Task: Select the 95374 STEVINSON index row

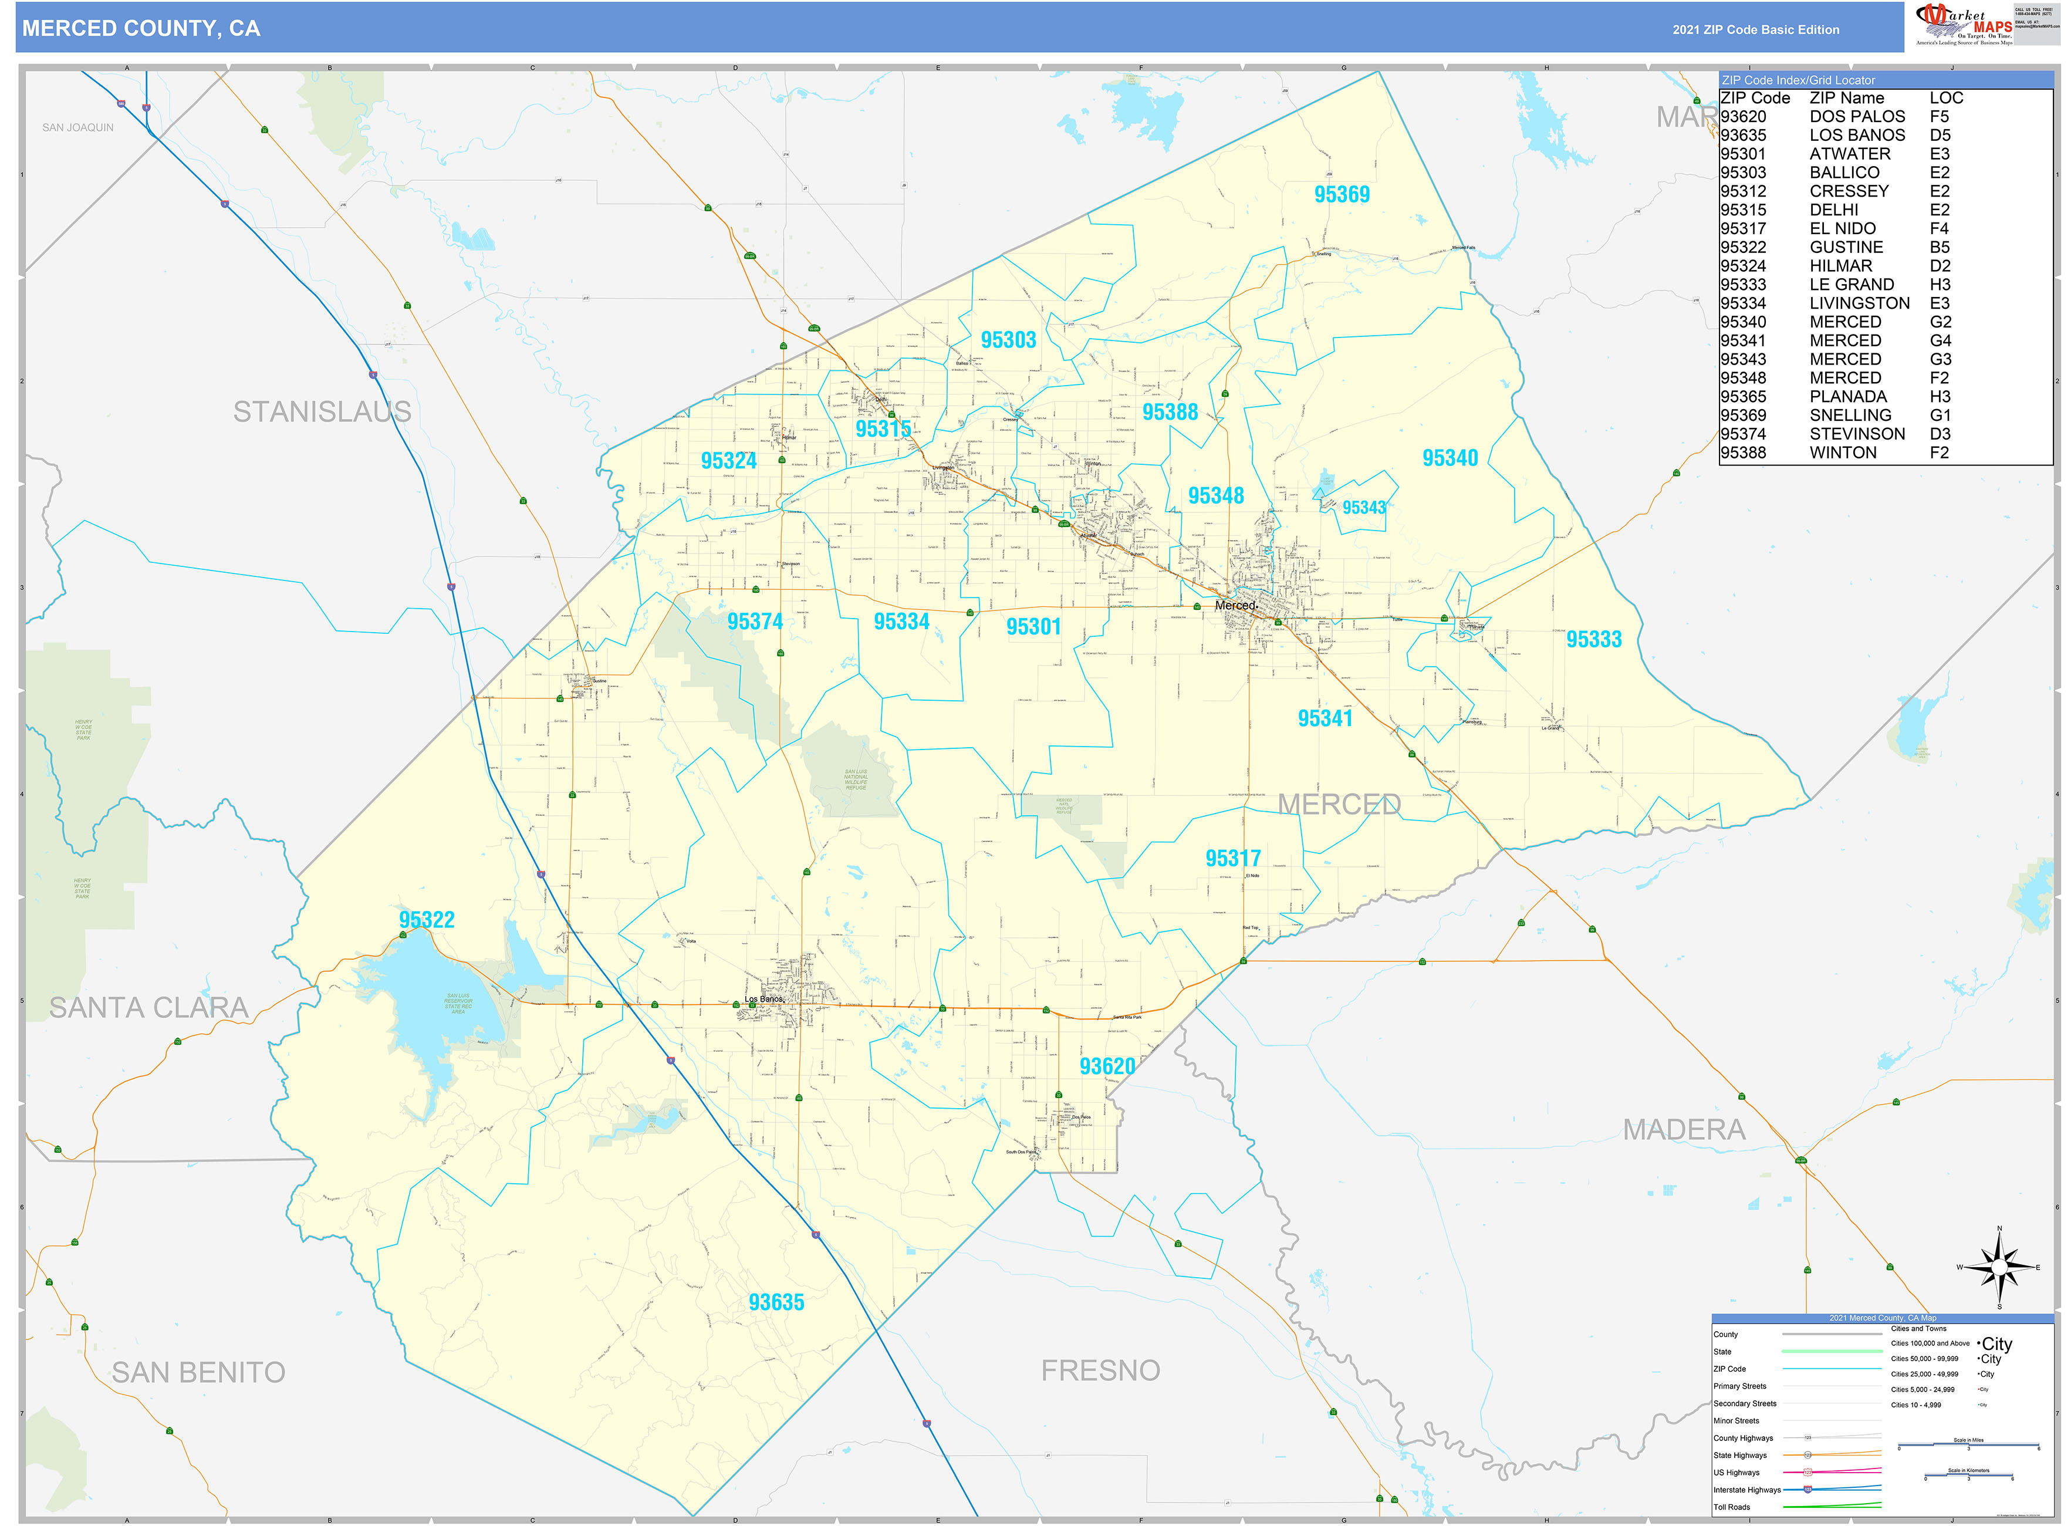Action: click(x=1836, y=433)
